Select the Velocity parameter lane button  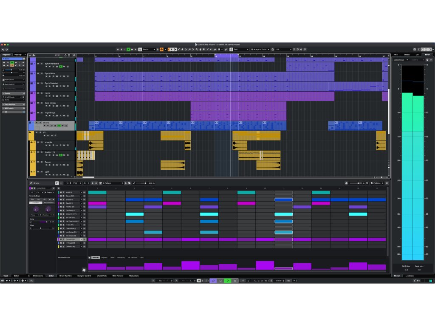point(96,258)
